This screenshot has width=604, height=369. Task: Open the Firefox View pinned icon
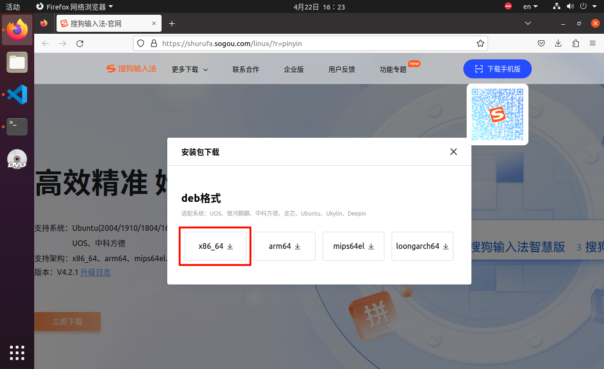pyautogui.click(x=44, y=23)
